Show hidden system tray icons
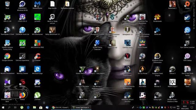Screen dimensions: 196x110 pos(138,107)
